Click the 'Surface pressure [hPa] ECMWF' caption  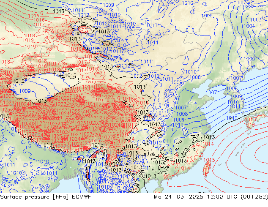pos(46,197)
